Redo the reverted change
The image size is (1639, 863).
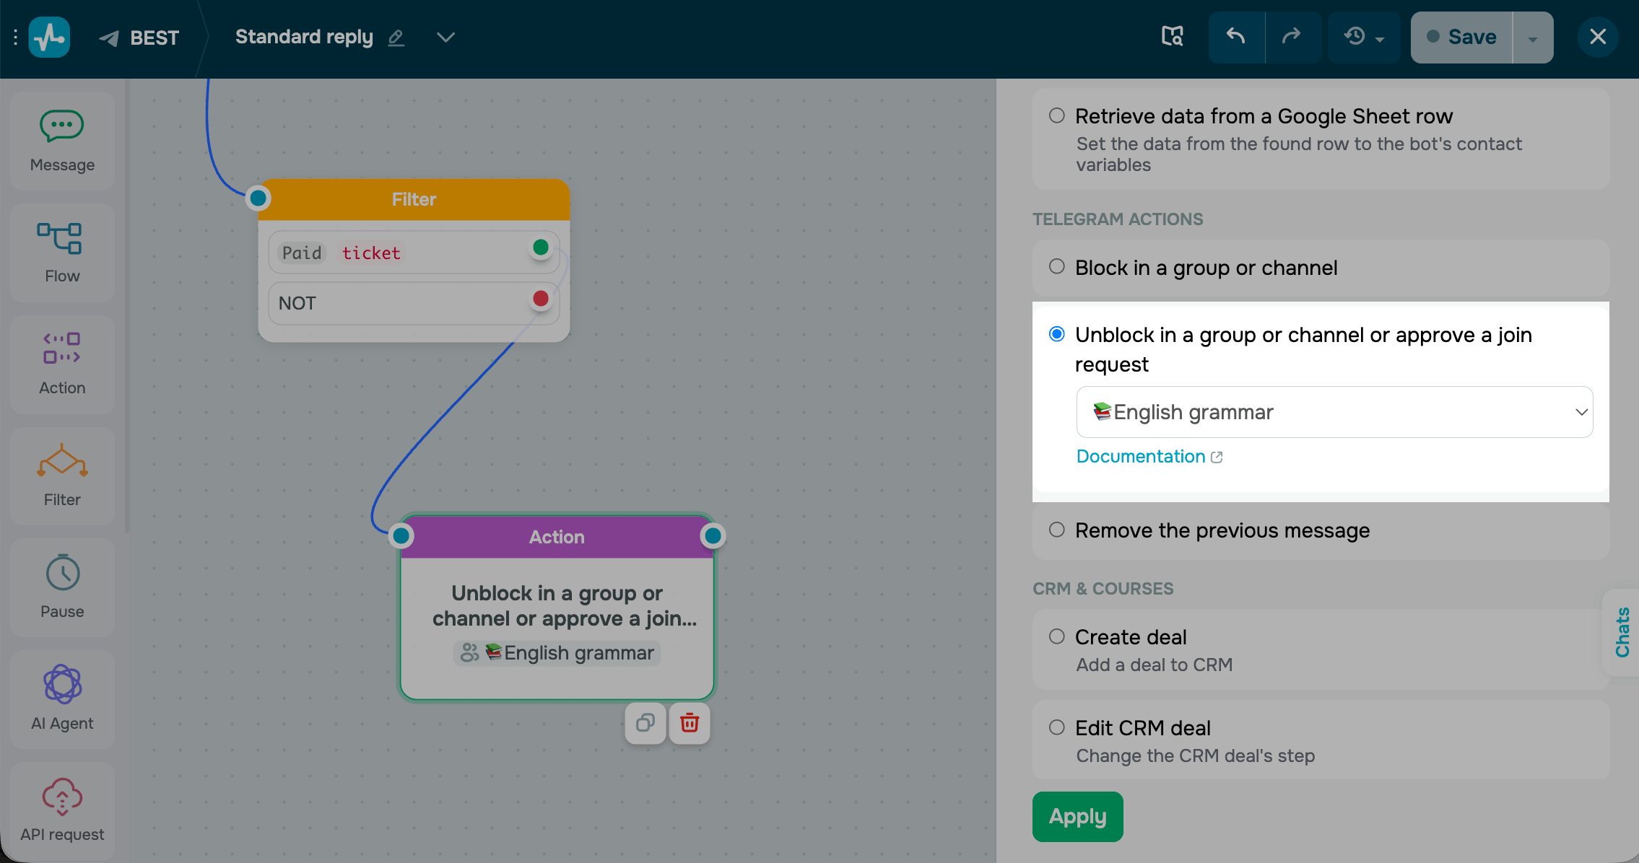(1292, 37)
